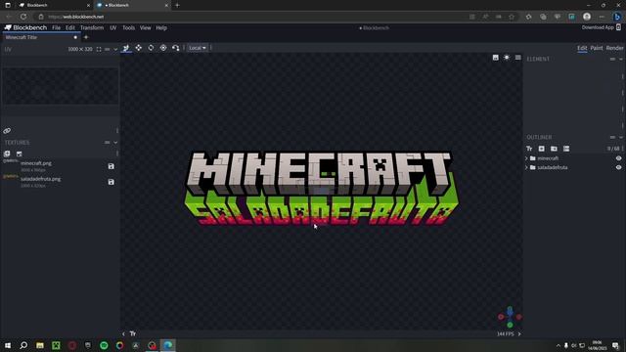Select the Vertex Snap tool
This screenshot has height=352, width=626.
click(x=176, y=48)
